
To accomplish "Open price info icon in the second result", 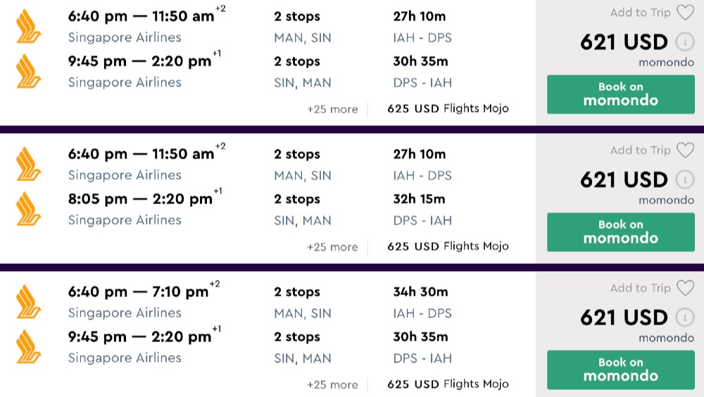I will tap(683, 180).
